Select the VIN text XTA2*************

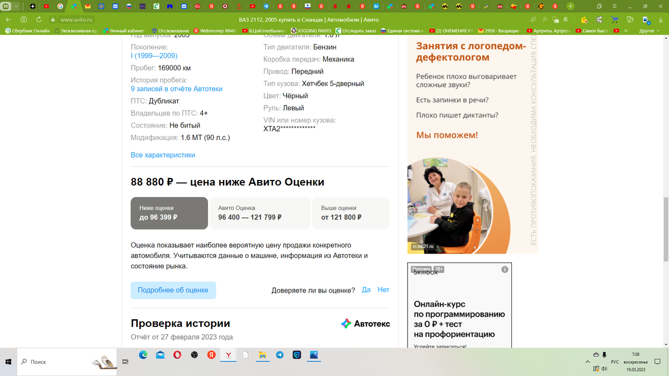point(289,129)
